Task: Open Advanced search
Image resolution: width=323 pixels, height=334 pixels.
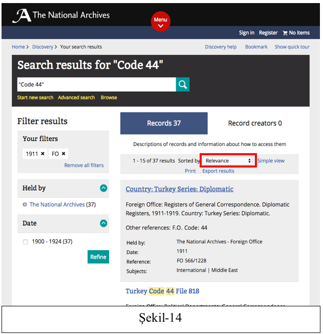Action: (x=76, y=97)
